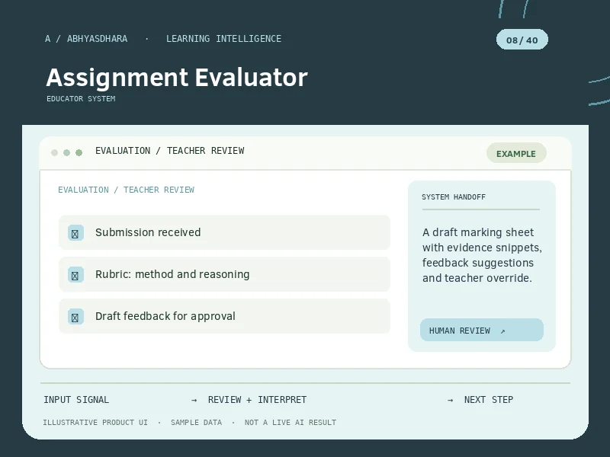Click window title EVALUATION / TEACHER REVIEW
The image size is (610, 457).
click(169, 151)
